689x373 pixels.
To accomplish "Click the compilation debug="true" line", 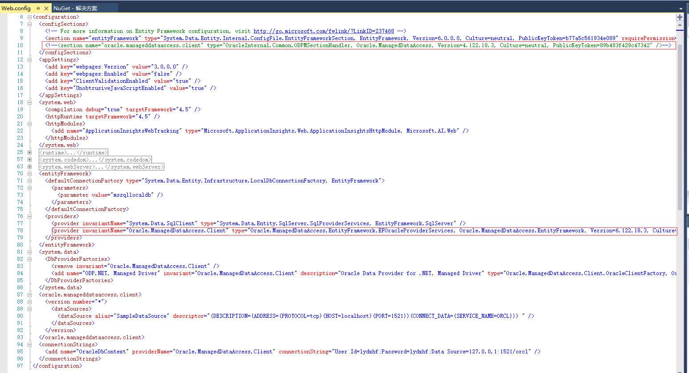I will 123,109.
